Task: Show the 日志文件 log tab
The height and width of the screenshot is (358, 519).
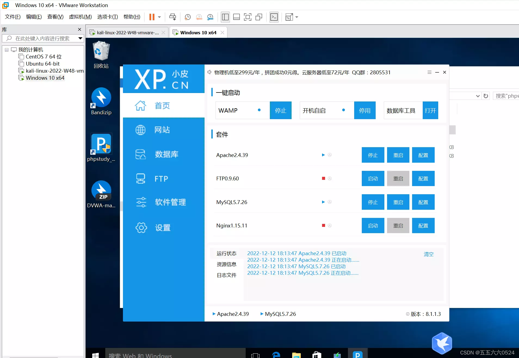Action: click(226, 275)
